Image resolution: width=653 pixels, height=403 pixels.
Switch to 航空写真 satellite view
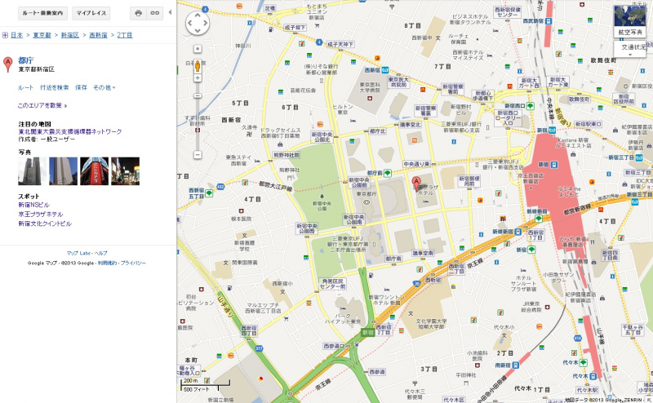pos(633,21)
